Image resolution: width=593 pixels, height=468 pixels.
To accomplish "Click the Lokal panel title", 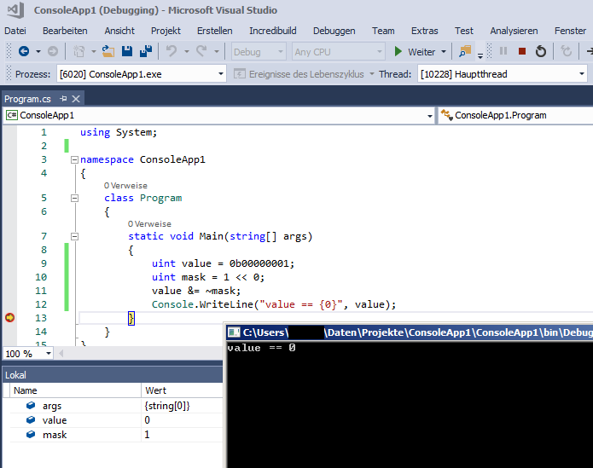I will tap(15, 375).
